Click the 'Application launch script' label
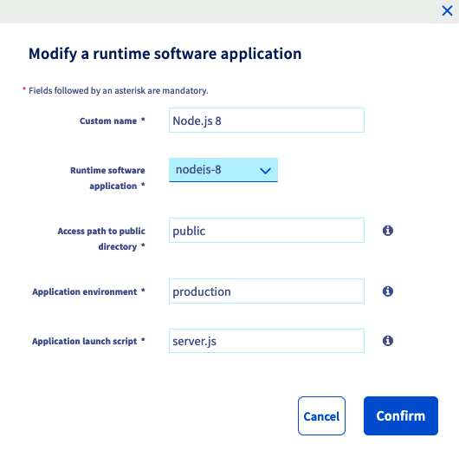 [x=88, y=341]
